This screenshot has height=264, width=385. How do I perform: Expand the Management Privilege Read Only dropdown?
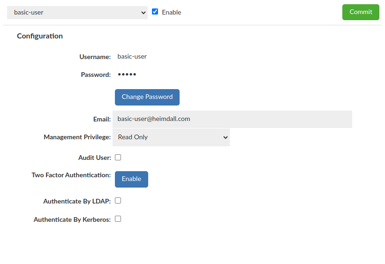171,137
